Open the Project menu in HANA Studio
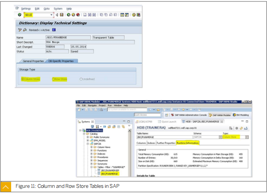Viewport: 267px width, 193px height. coord(102,106)
